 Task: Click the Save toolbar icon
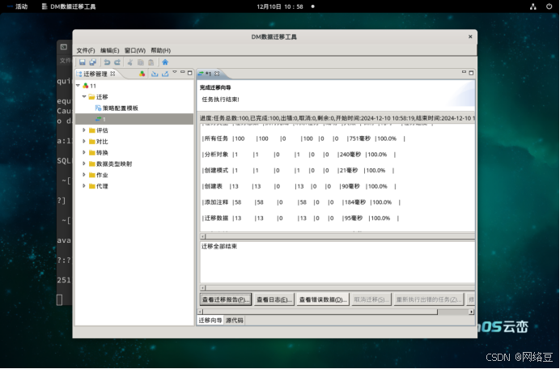(x=83, y=62)
